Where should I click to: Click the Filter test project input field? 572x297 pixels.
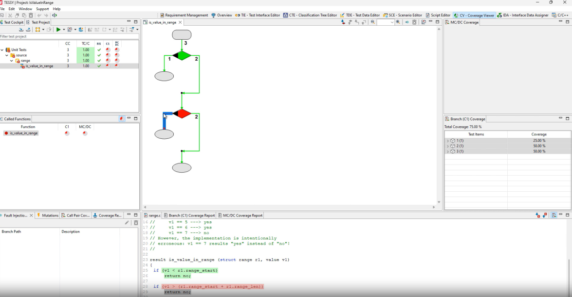68,37
